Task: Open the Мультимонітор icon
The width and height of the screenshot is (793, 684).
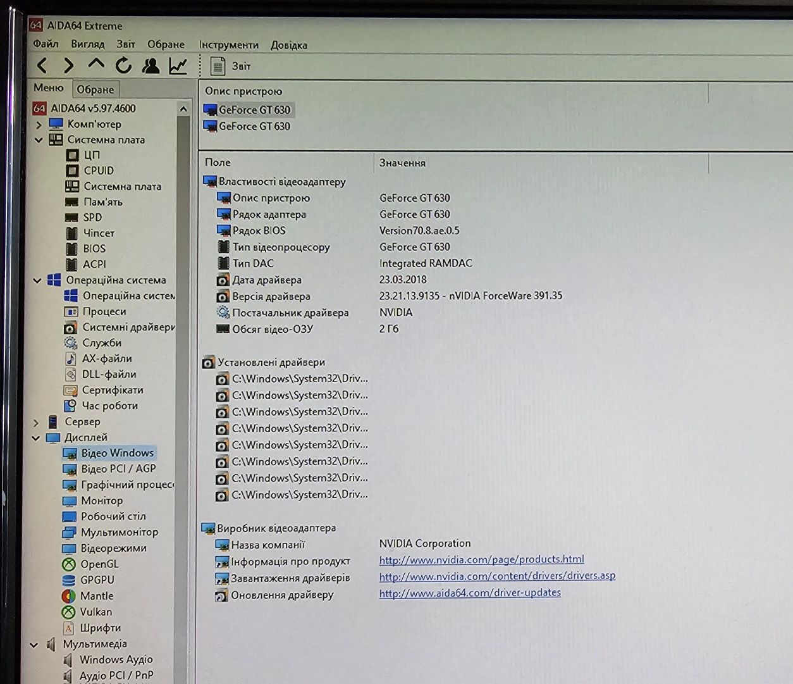Action: point(69,533)
